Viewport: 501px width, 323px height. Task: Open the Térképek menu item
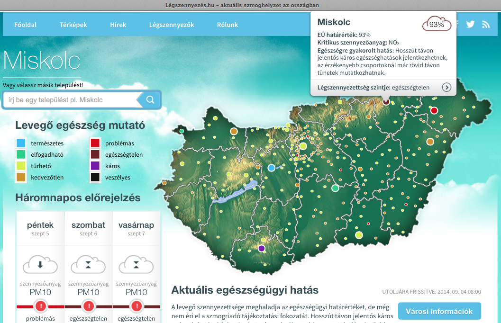73,25
